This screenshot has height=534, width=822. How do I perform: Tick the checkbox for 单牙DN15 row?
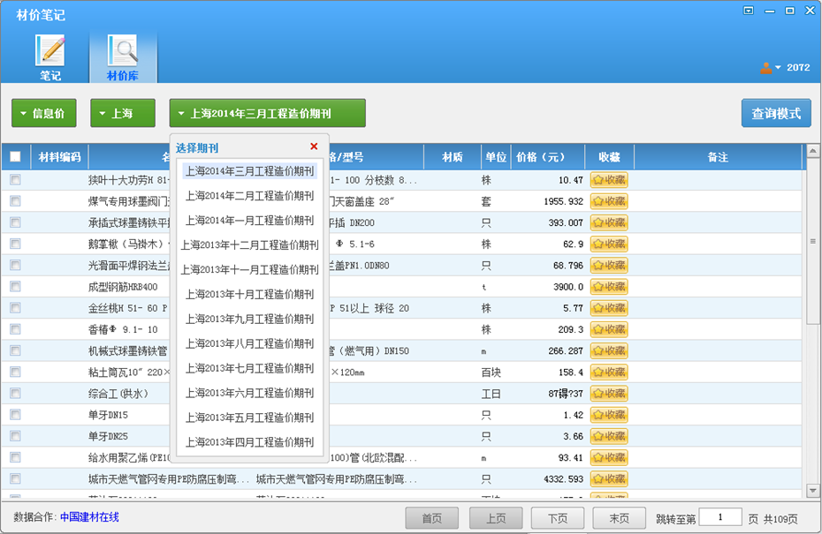(x=15, y=415)
